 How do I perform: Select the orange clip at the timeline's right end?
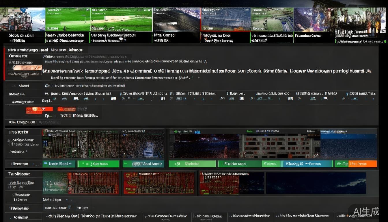pyautogui.click(x=362, y=164)
